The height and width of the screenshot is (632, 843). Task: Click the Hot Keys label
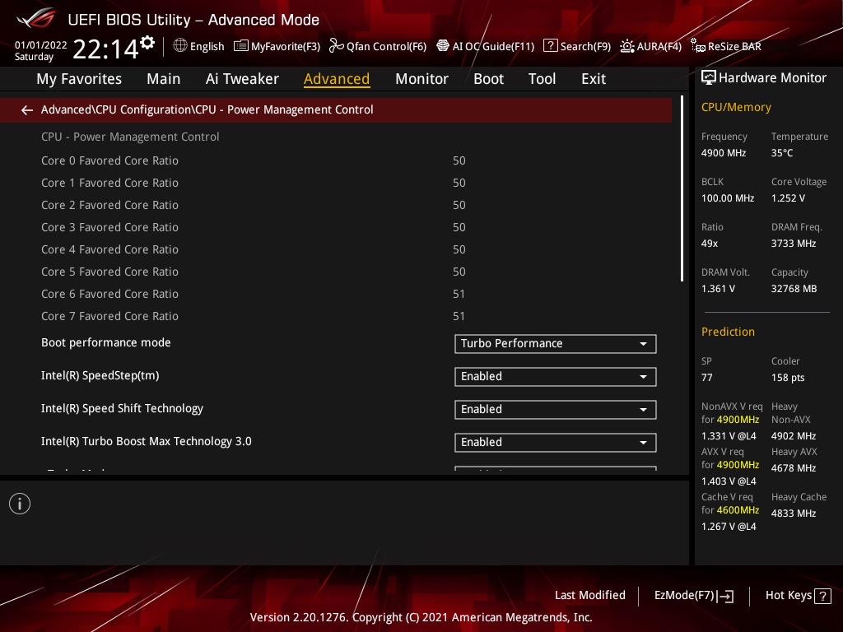[x=788, y=595]
